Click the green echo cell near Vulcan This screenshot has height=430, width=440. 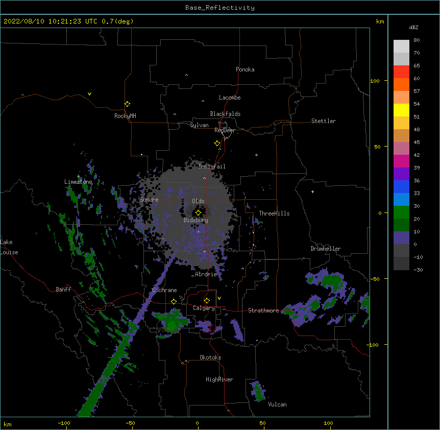259,392
